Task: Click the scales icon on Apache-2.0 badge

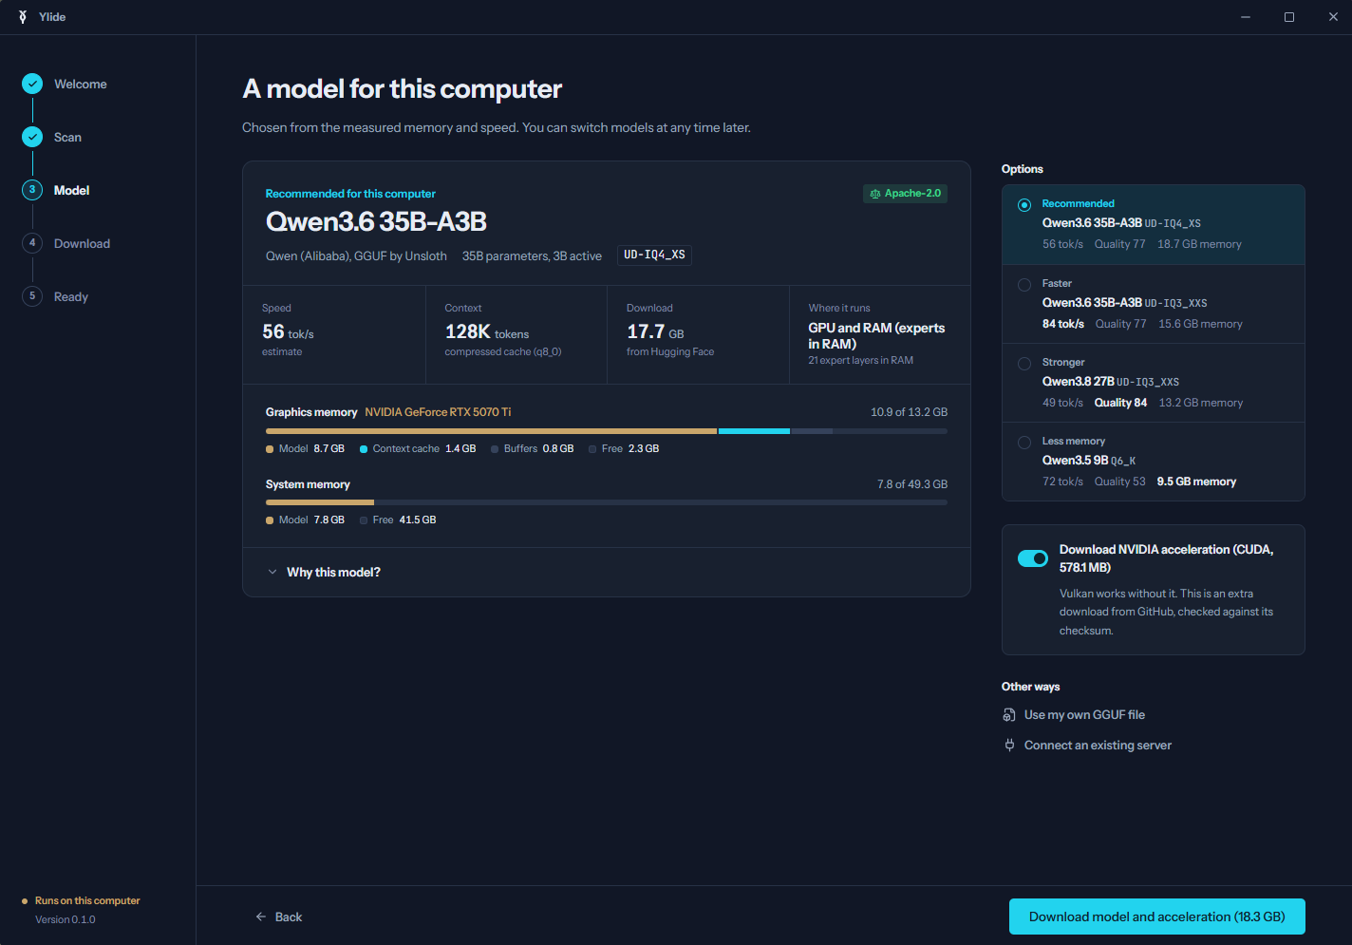Action: coord(875,194)
